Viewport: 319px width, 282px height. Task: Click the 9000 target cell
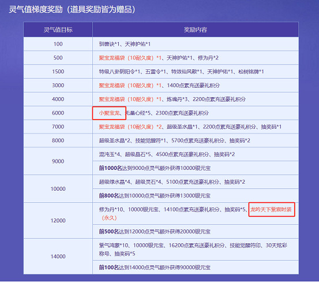(x=58, y=161)
